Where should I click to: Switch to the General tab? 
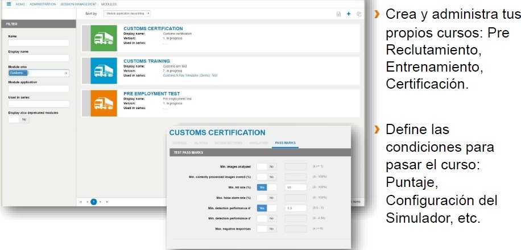click(x=180, y=143)
